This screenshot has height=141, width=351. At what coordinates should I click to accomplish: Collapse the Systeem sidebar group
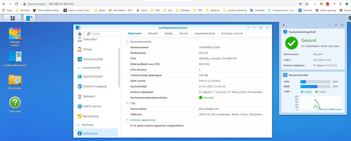78,125
